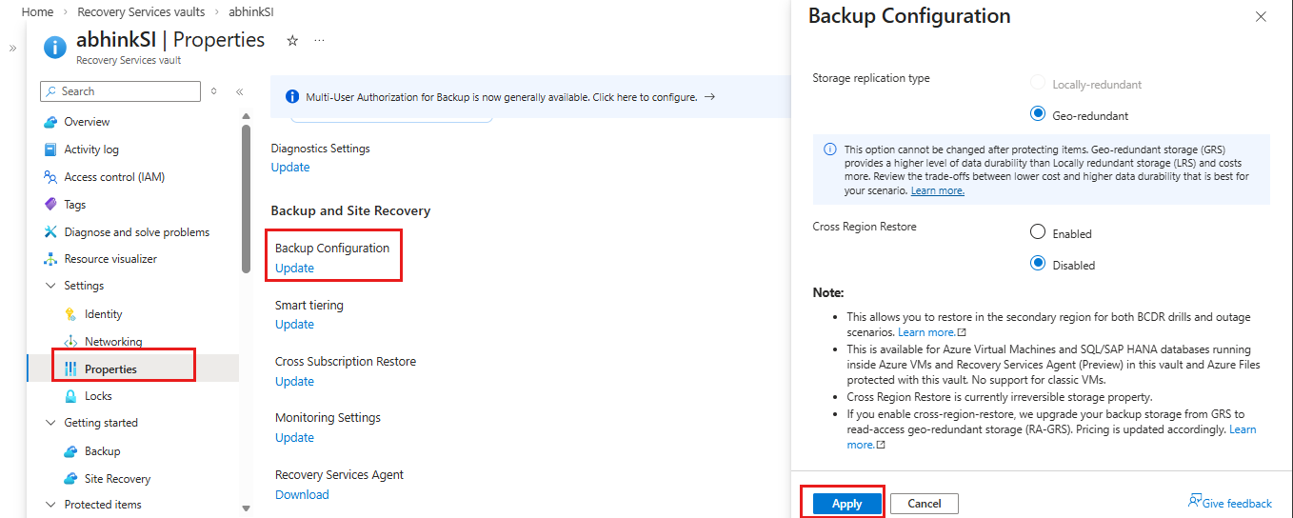Click Update under Diagnostics Settings

pyautogui.click(x=290, y=167)
